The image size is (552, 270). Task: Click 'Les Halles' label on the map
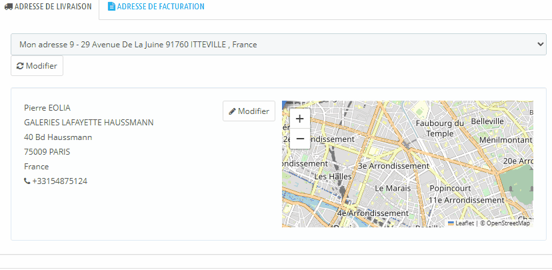click(x=333, y=176)
